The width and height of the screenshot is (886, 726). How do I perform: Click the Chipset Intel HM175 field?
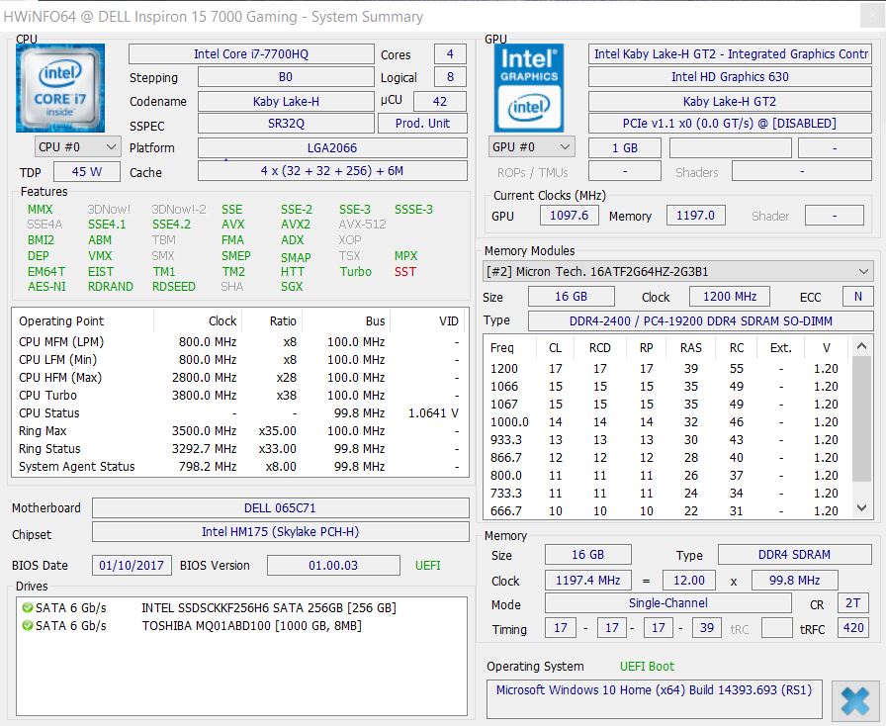click(x=280, y=531)
